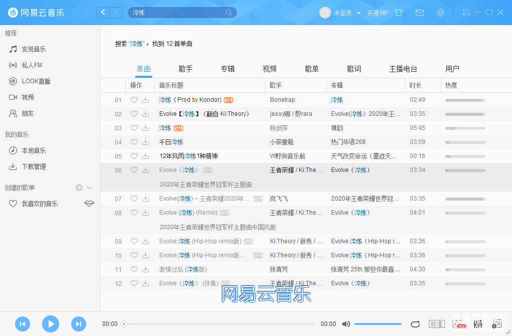Skip to next track

point(79,324)
